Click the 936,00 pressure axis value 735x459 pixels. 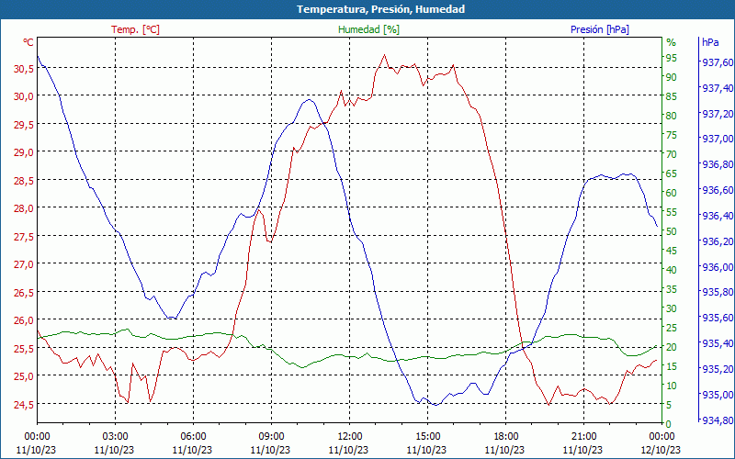718,267
